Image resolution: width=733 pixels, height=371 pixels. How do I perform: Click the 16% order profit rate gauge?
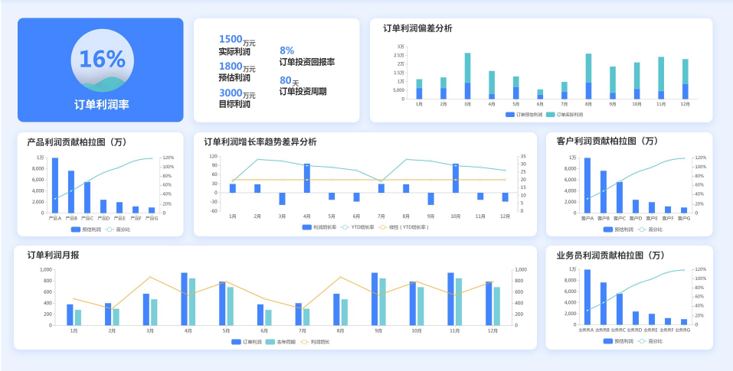pos(100,60)
